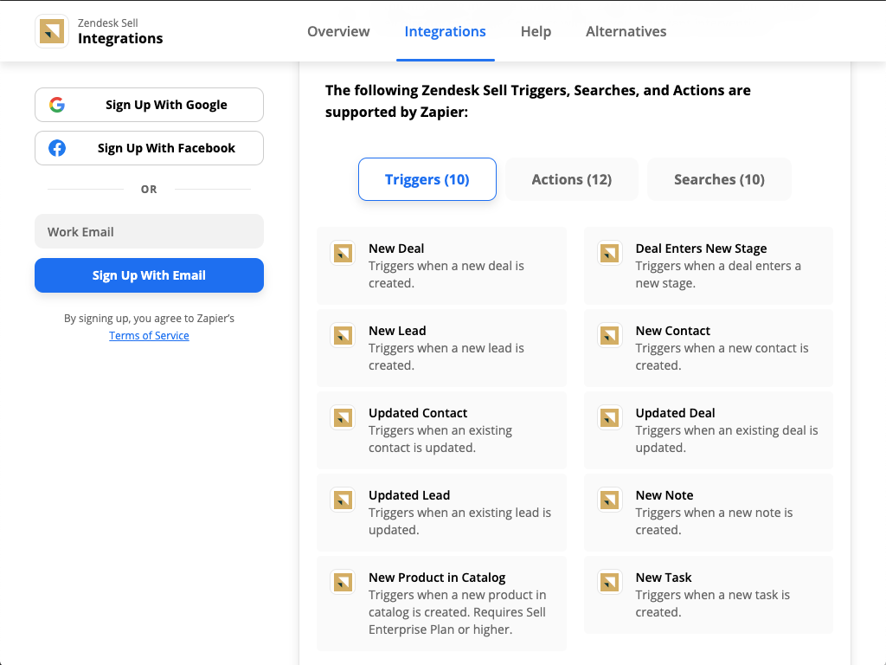
Task: Click the icon next to New Task
Action: tap(610, 583)
